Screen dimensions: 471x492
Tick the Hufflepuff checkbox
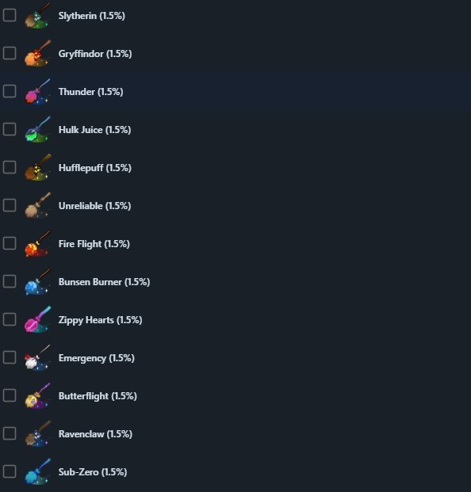10,167
